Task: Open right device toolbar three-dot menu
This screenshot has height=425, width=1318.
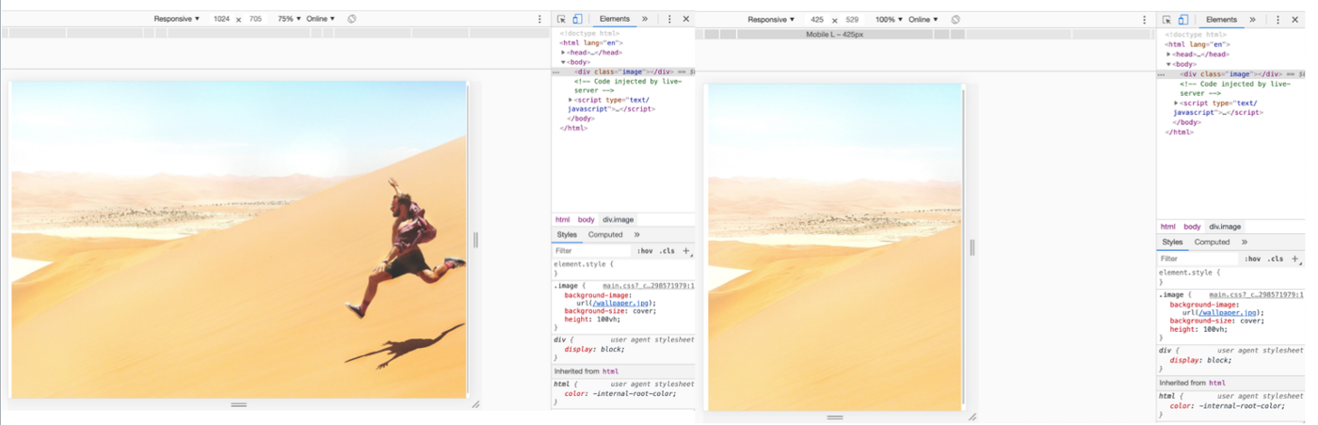Action: click(x=1145, y=20)
